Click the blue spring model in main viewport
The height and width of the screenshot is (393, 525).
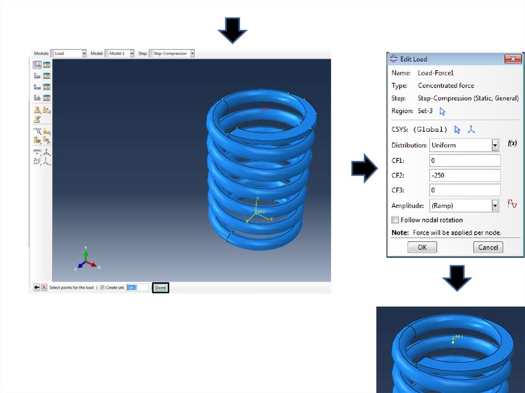coord(261,169)
